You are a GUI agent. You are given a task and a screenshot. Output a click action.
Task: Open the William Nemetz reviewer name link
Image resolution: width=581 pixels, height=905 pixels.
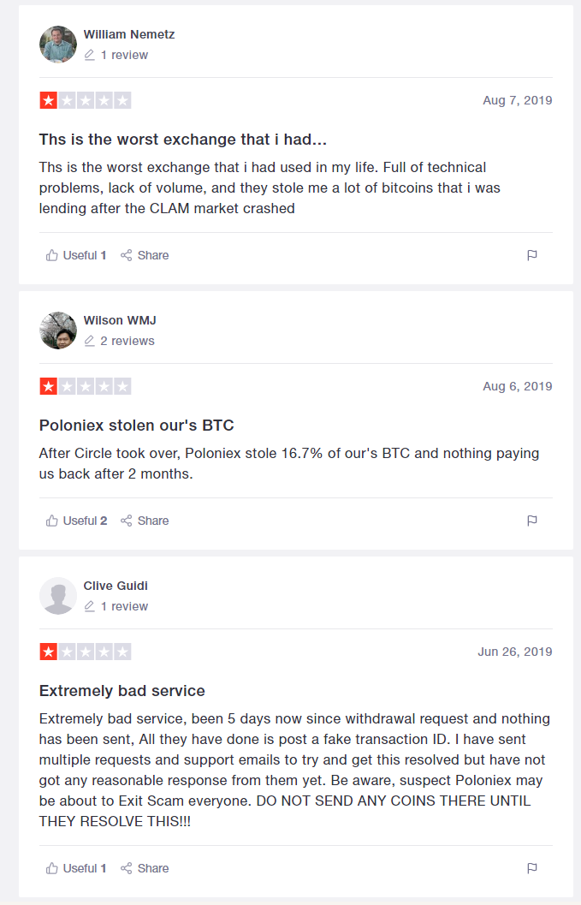129,34
